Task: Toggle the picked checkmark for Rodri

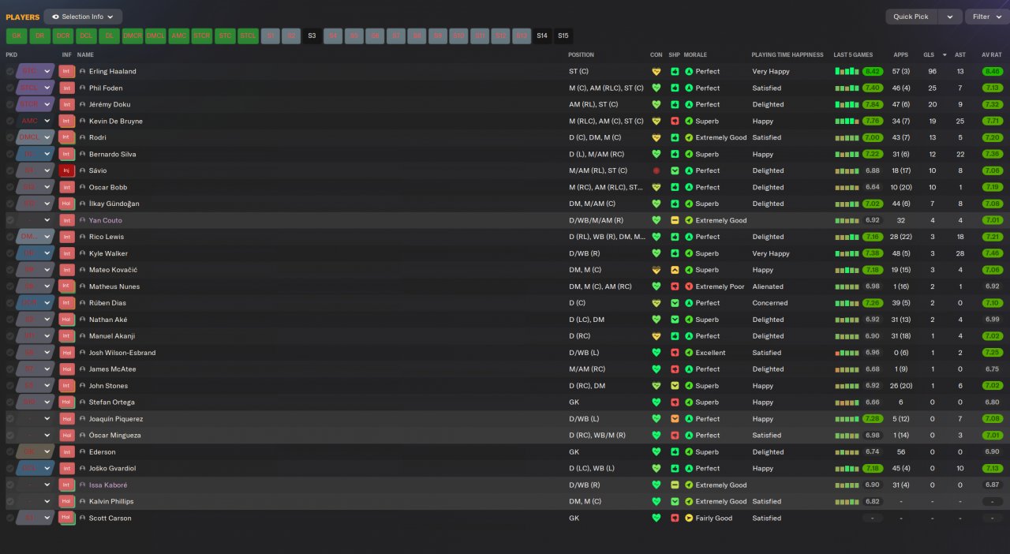Action: (x=10, y=137)
